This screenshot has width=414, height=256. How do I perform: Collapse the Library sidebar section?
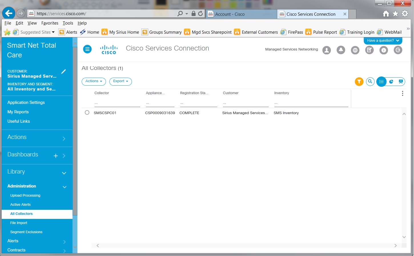pyautogui.click(x=64, y=173)
